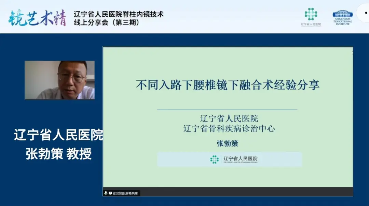The width and height of the screenshot is (369, 206).
Task: Click the microphone icon in the share label
Action: [x=106, y=193]
